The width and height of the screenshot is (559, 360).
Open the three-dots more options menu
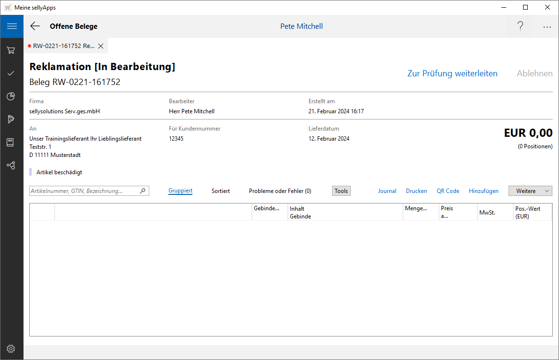pyautogui.click(x=547, y=27)
